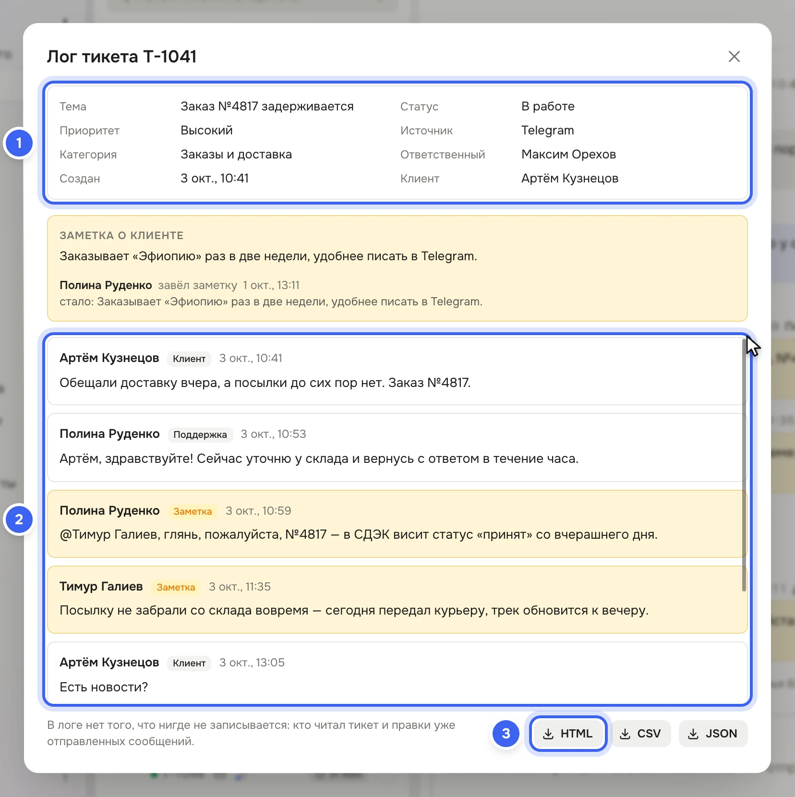Image resolution: width=795 pixels, height=797 pixels.
Task: Download the log as HTML
Action: 568,734
